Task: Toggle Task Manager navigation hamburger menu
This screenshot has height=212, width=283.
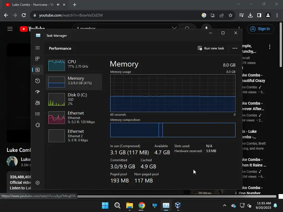Action: pyautogui.click(x=38, y=48)
